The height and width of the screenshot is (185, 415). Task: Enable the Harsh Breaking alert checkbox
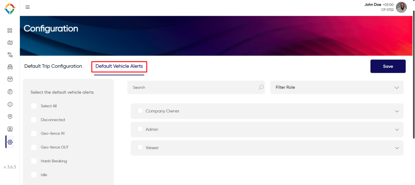(x=34, y=161)
